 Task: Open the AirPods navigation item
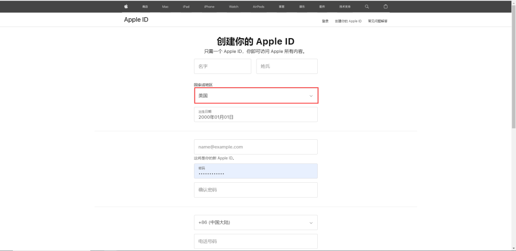(x=258, y=7)
